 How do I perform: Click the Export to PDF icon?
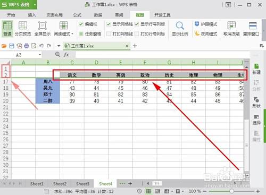[x=19, y=46]
